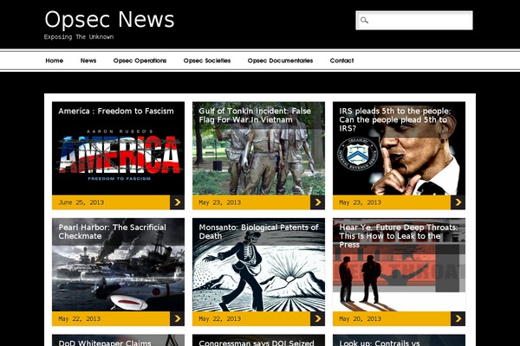Image resolution: width=520 pixels, height=346 pixels.
Task: Open IRS pleads 5th to the people title
Action: (x=394, y=119)
